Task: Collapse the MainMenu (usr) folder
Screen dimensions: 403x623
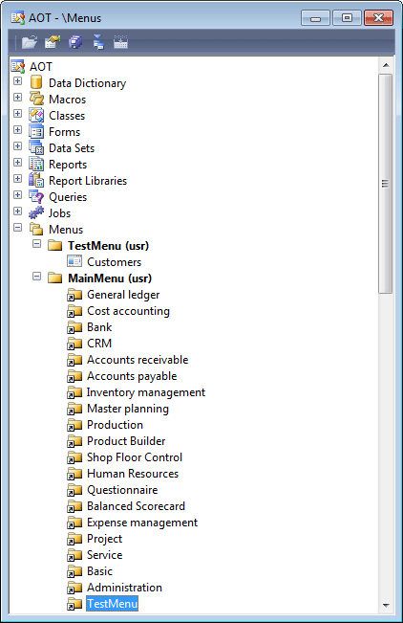Action: pyautogui.click(x=37, y=277)
